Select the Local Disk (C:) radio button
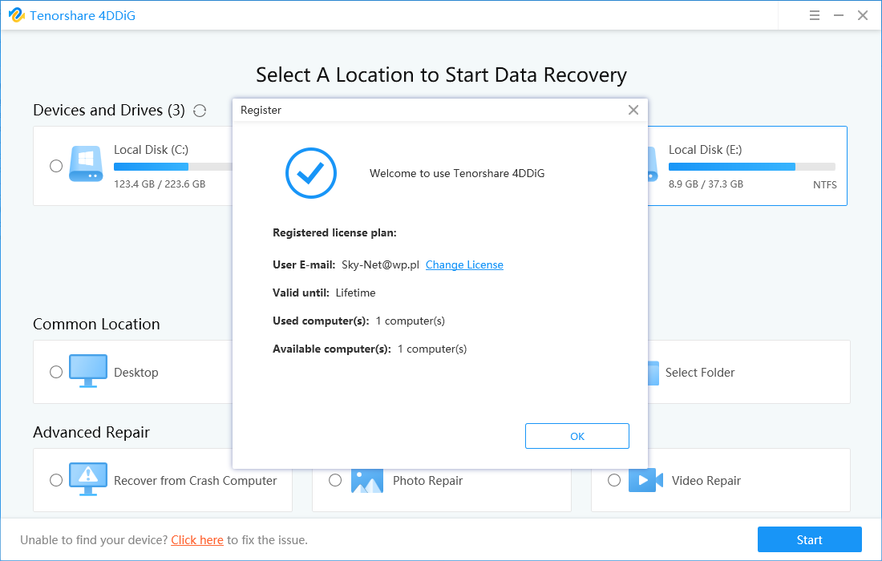Image resolution: width=882 pixels, height=561 pixels. click(55, 166)
